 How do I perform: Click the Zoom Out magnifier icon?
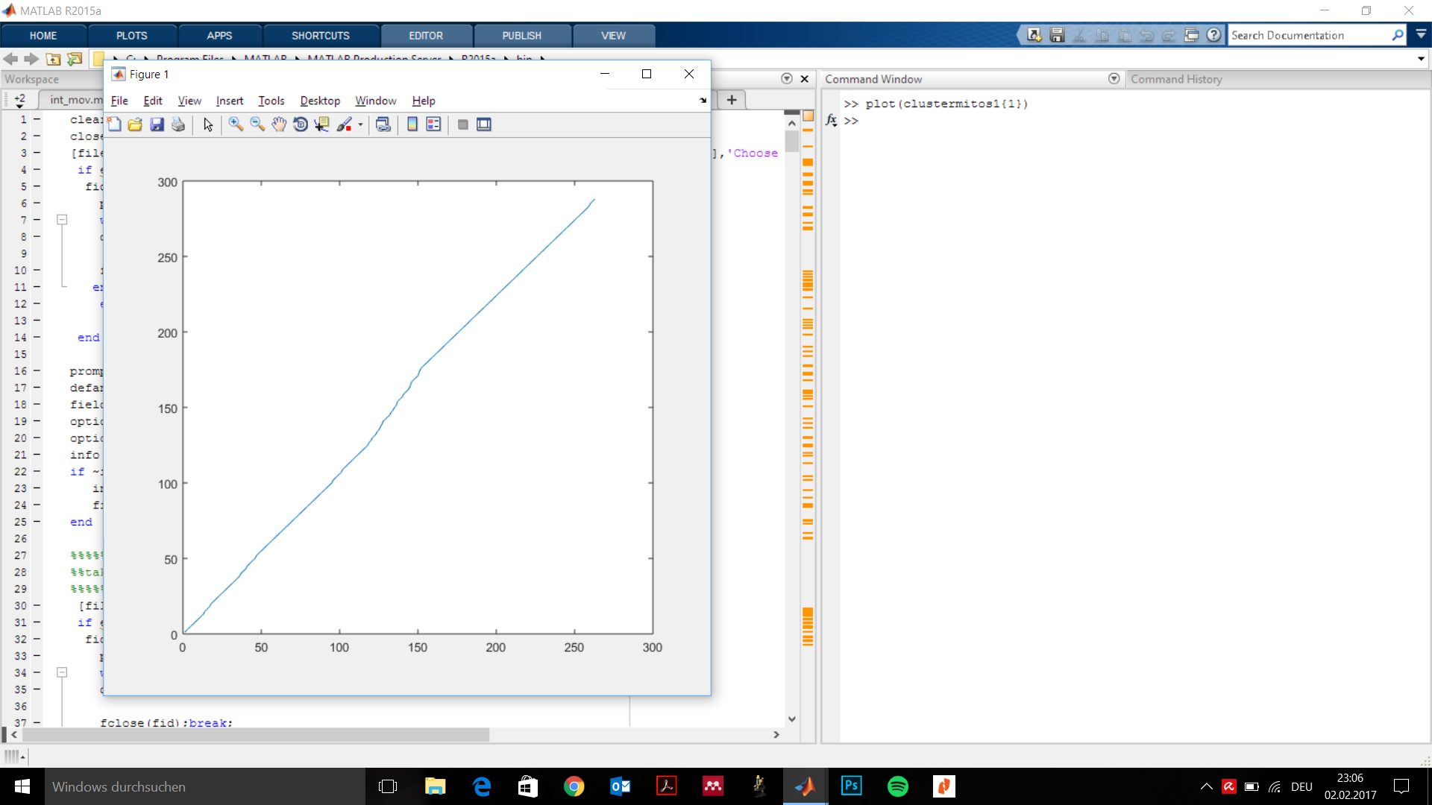(257, 124)
